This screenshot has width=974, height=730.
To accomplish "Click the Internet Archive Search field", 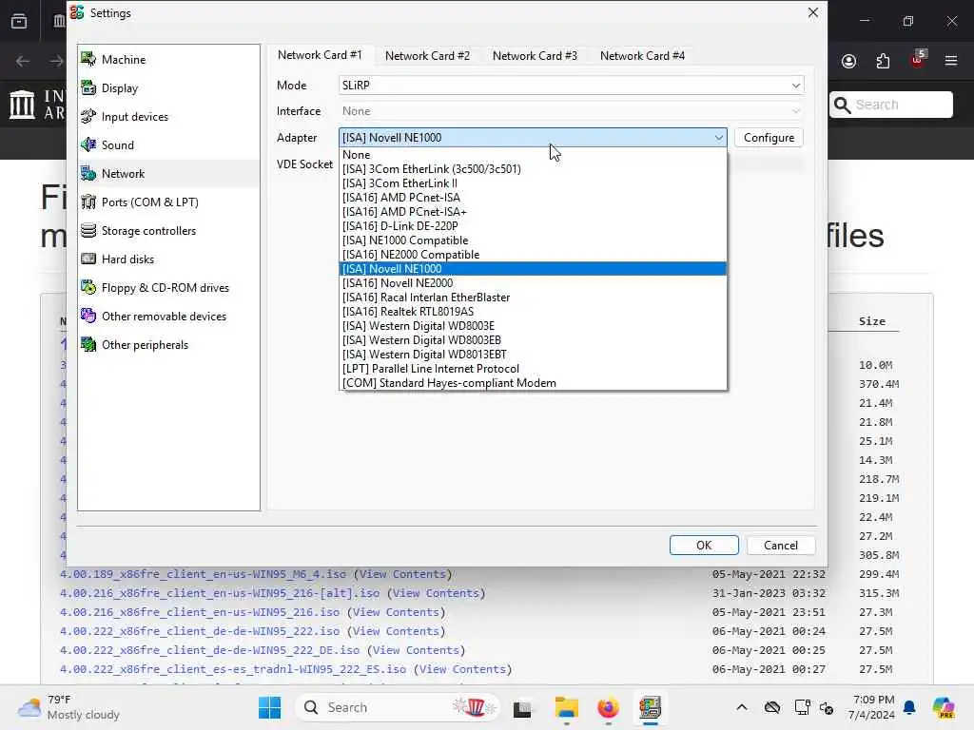I will pyautogui.click(x=890, y=105).
